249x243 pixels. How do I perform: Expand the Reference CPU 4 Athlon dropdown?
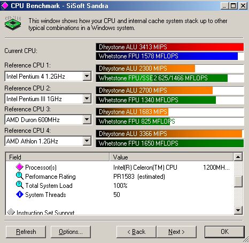[x=87, y=141]
